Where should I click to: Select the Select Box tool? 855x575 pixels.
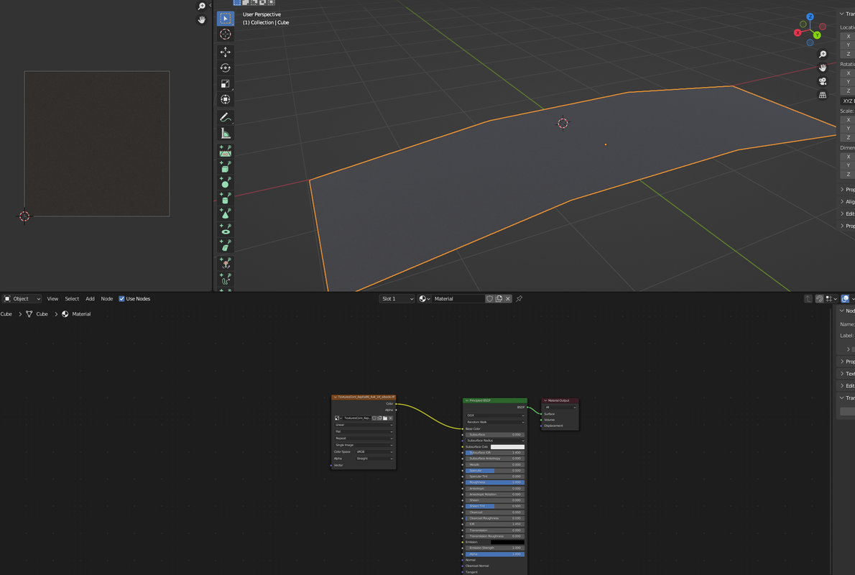tap(225, 19)
